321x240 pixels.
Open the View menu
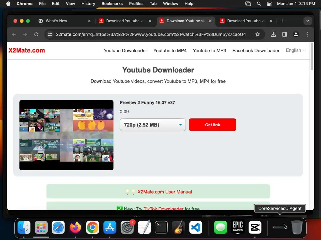pyautogui.click(x=70, y=4)
